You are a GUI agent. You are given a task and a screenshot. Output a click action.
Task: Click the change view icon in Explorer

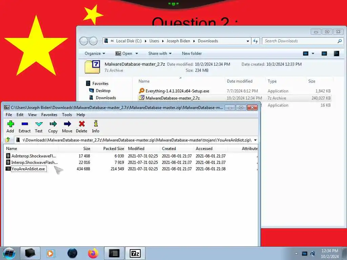coord(306,53)
